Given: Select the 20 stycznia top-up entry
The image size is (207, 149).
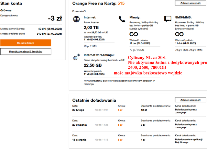Looking at the screenshot, I should 80,125.
